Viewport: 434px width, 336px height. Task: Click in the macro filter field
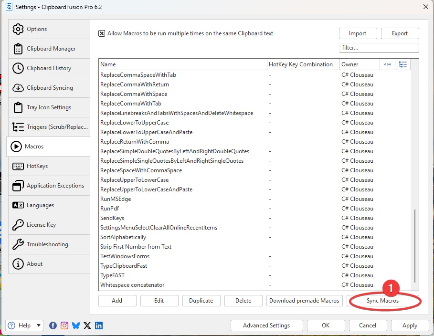click(379, 48)
